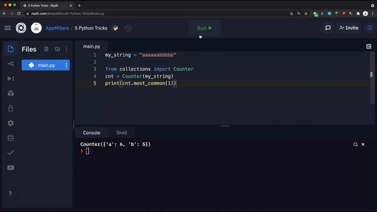Image resolution: width=377 pixels, height=212 pixels.
Task: Open the browser three-dot menu
Action: (x=373, y=14)
